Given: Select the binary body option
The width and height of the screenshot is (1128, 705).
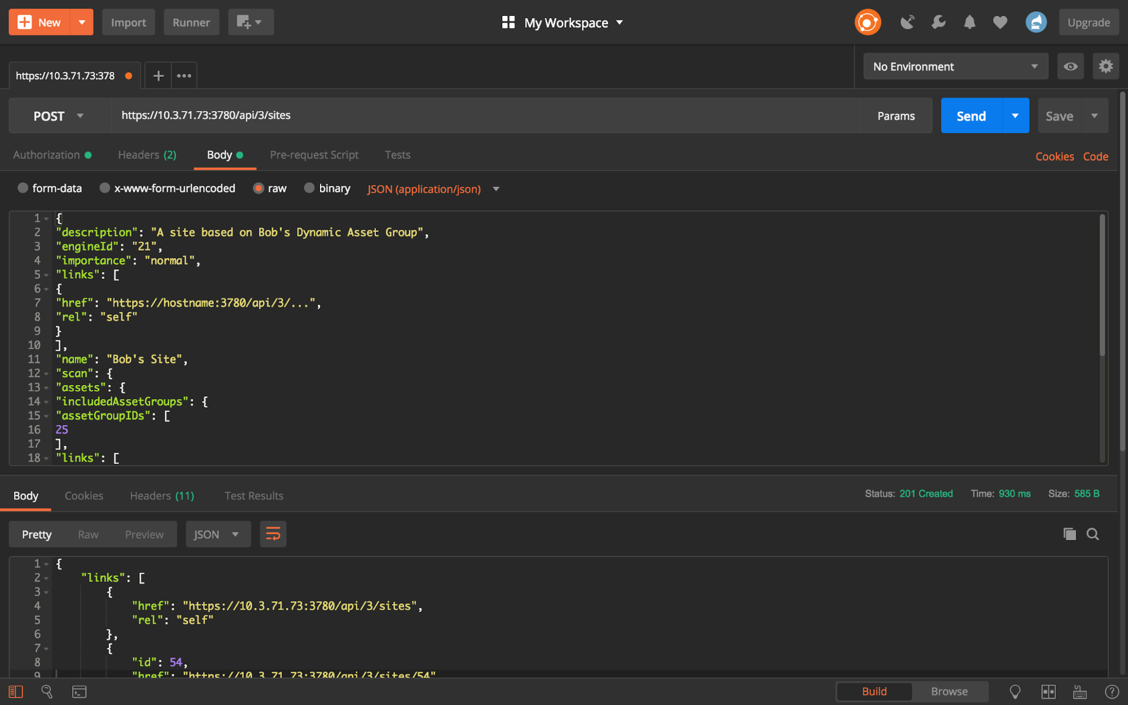Looking at the screenshot, I should click(309, 188).
